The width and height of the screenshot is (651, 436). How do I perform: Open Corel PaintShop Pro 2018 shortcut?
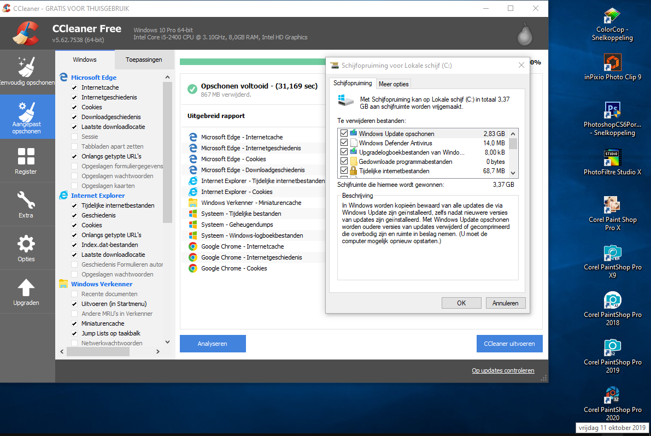click(x=612, y=309)
